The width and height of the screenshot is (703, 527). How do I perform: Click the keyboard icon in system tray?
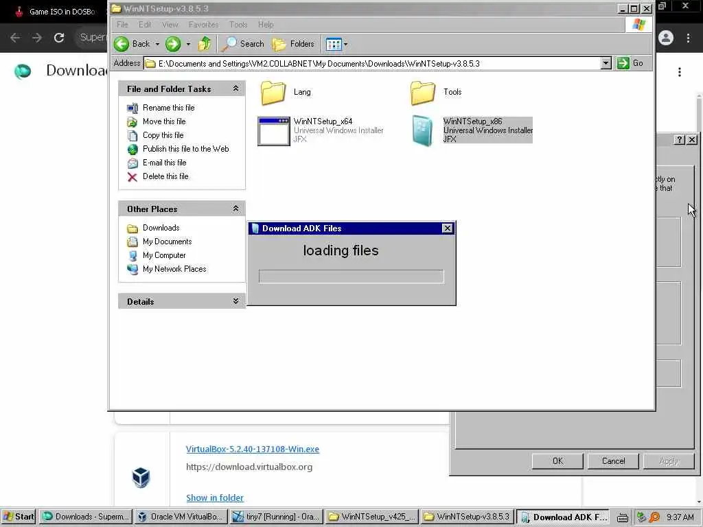[622, 517]
